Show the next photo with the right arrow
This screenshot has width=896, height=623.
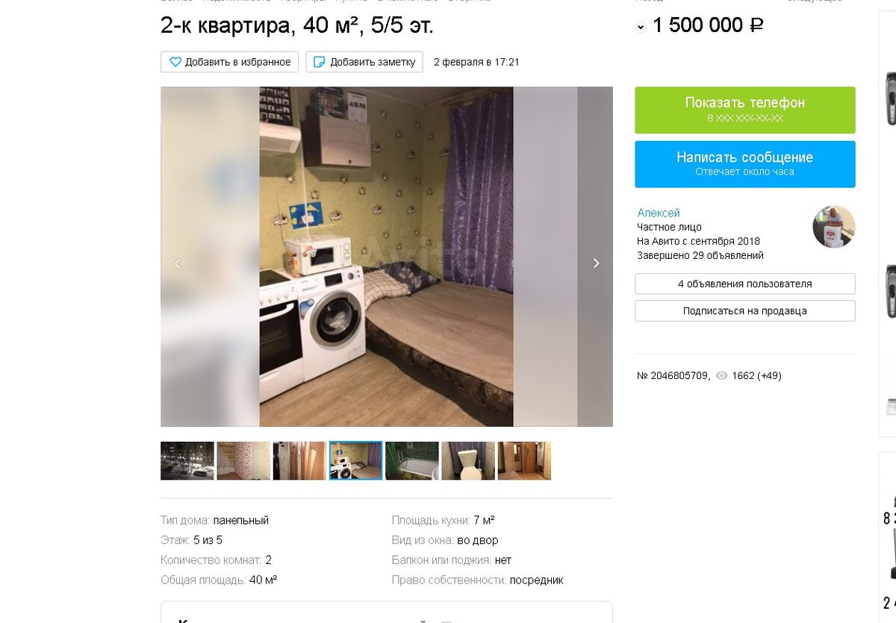(x=596, y=263)
